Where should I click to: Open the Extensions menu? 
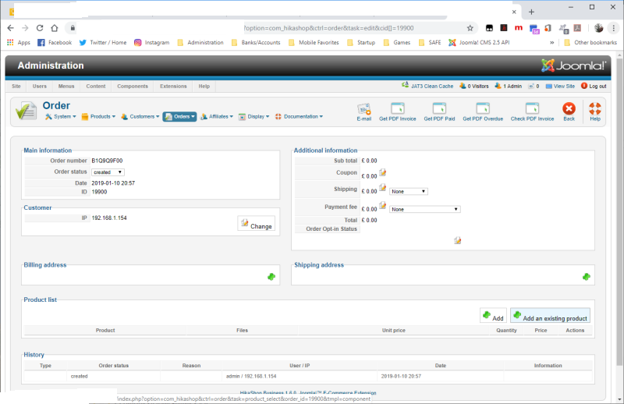(173, 86)
